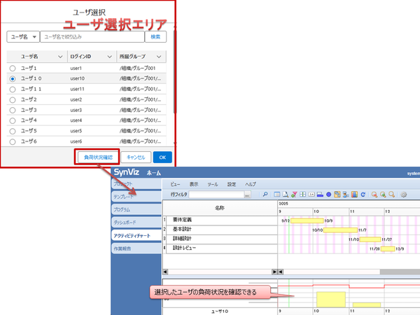Screen dimensions: 420x315
Task: Click the 検索 search button
Action: point(155,37)
